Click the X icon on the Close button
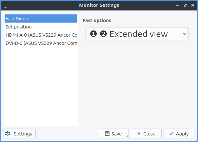This screenshot has height=142, width=198. 139,133
